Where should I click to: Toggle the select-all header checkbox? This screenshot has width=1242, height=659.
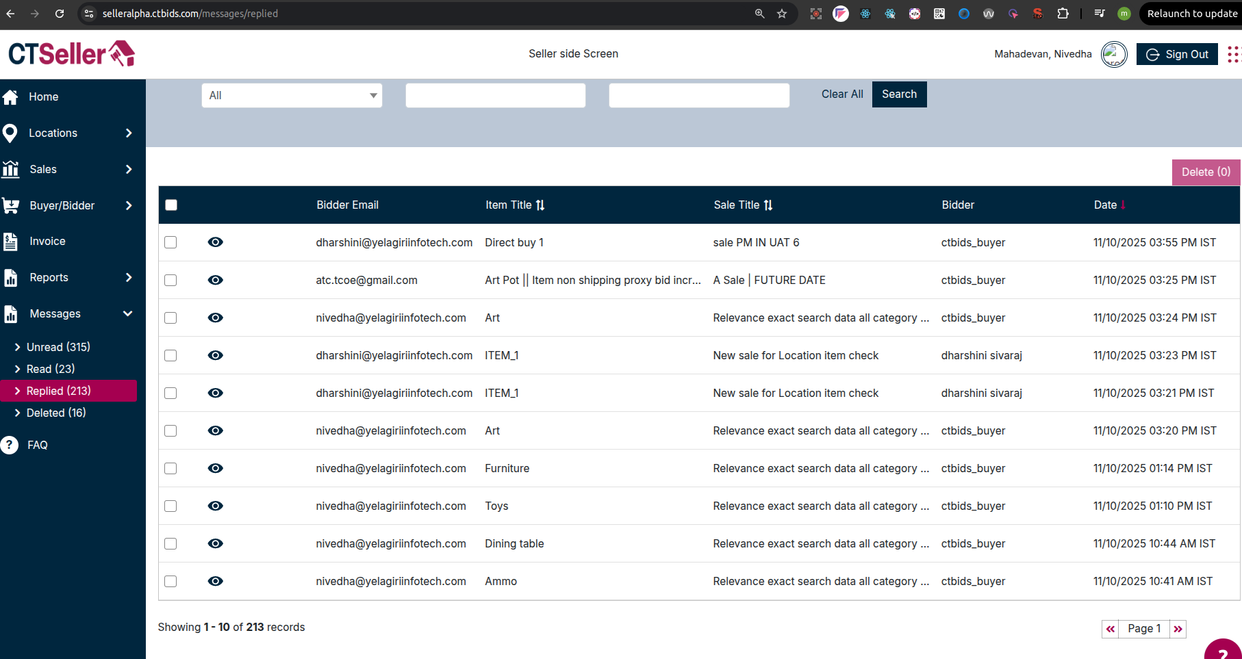[171, 205]
